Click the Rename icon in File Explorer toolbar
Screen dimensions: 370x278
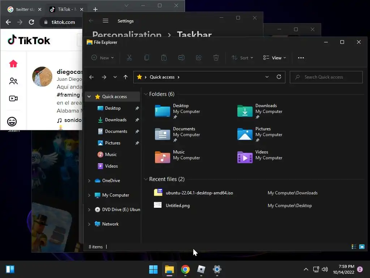click(x=181, y=58)
